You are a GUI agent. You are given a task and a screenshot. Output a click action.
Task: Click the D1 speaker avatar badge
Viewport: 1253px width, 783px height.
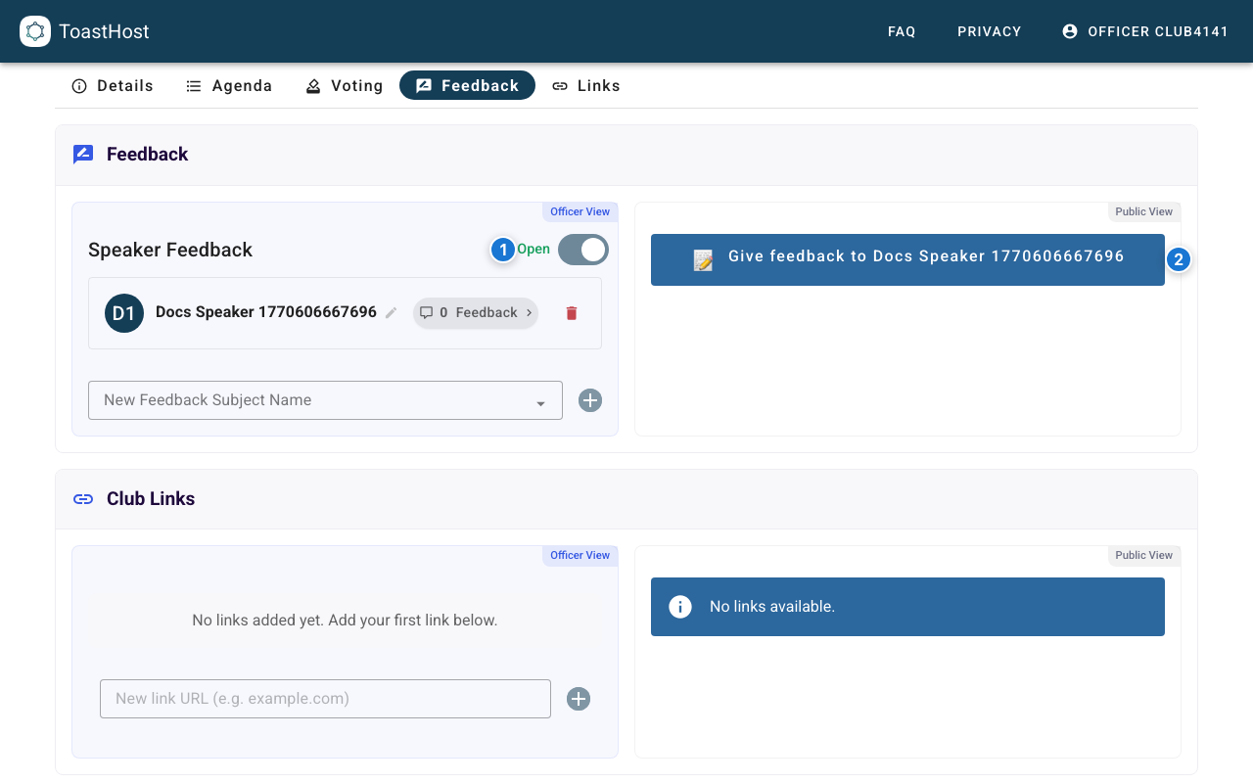click(x=124, y=313)
